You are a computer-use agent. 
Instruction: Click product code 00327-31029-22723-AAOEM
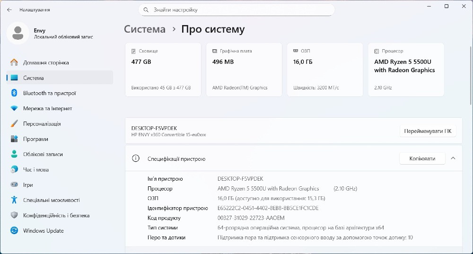coord(251,218)
